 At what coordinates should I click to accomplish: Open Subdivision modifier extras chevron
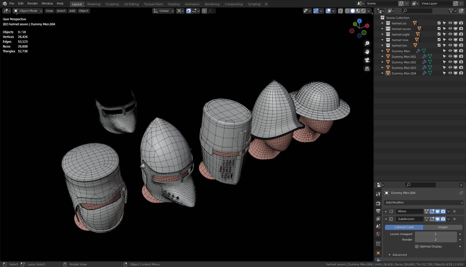pos(449,219)
